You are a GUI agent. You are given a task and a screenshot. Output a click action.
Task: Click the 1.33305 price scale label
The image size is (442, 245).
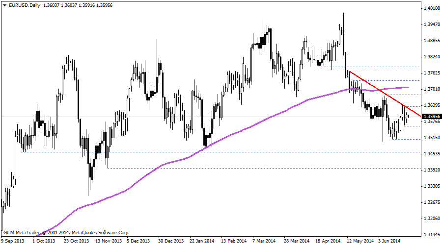tap(432, 186)
